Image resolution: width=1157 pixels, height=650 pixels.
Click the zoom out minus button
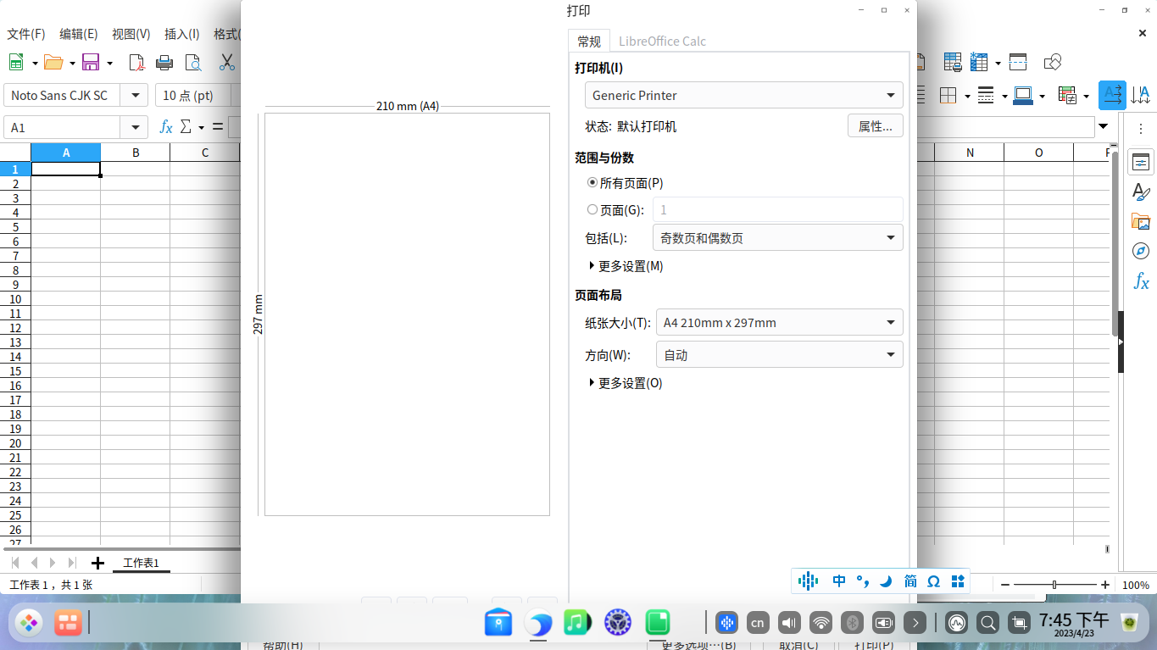[x=1005, y=585]
